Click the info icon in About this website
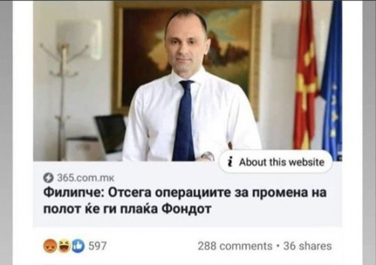 pos(230,162)
